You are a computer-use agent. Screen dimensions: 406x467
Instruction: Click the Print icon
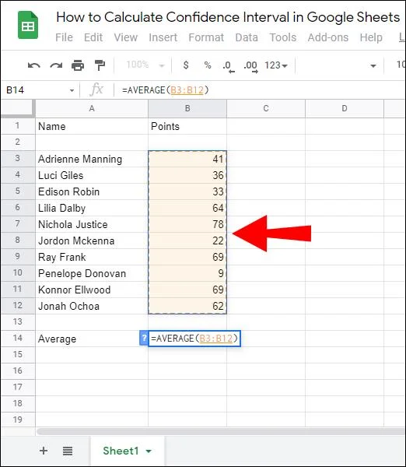point(78,65)
